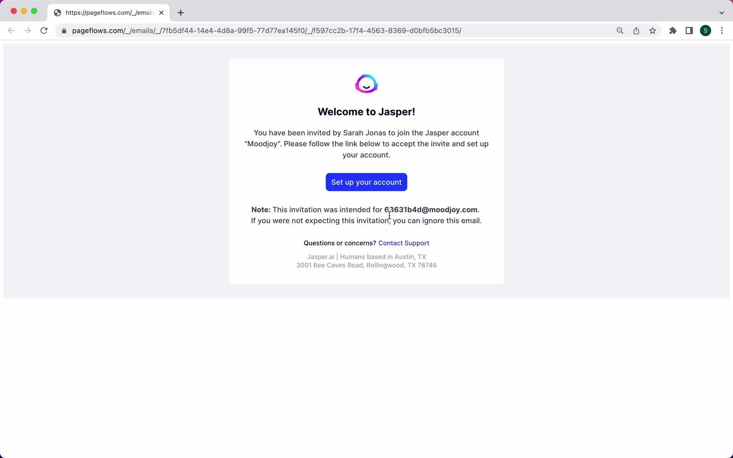
Task: Toggle the browser side panel icon
Action: pyautogui.click(x=689, y=31)
